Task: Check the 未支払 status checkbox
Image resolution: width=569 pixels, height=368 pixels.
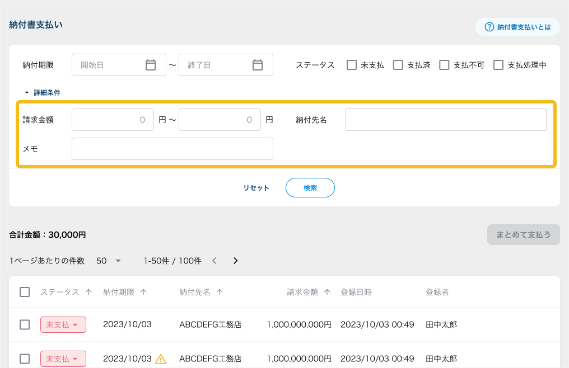Action: pos(352,65)
